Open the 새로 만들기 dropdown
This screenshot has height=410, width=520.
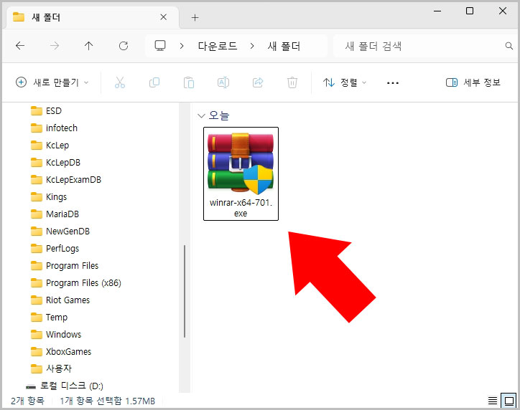coord(52,82)
